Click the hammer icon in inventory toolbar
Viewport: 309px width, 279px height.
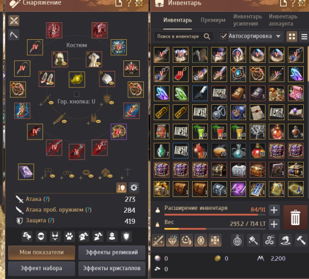(x=301, y=240)
